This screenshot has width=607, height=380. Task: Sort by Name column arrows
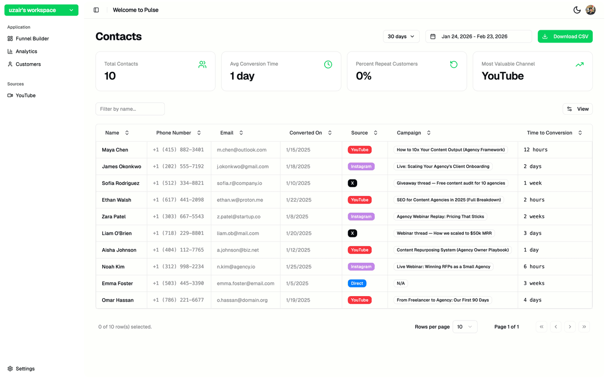tap(127, 133)
